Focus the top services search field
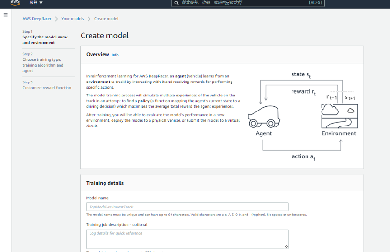Viewport: 390px width, 252px height. point(247,3)
